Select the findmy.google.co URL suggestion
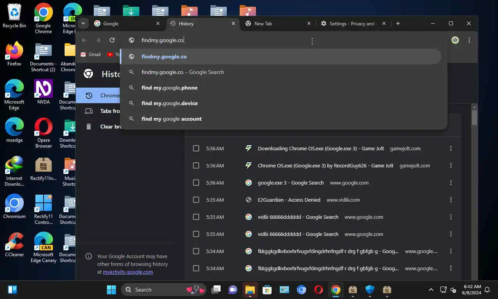498x299 pixels. pos(281,56)
